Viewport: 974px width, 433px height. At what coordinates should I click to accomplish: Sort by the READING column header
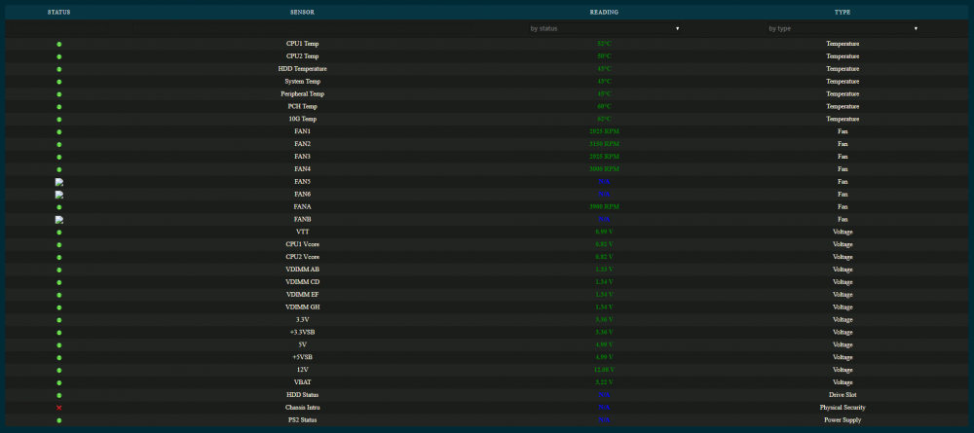point(604,13)
